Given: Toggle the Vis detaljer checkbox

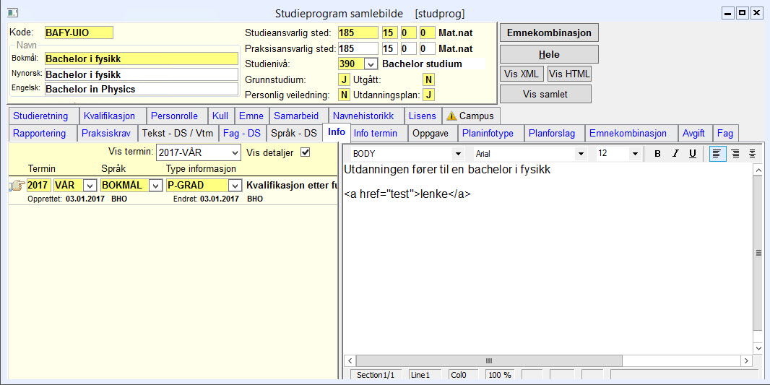Looking at the screenshot, I should pos(306,152).
